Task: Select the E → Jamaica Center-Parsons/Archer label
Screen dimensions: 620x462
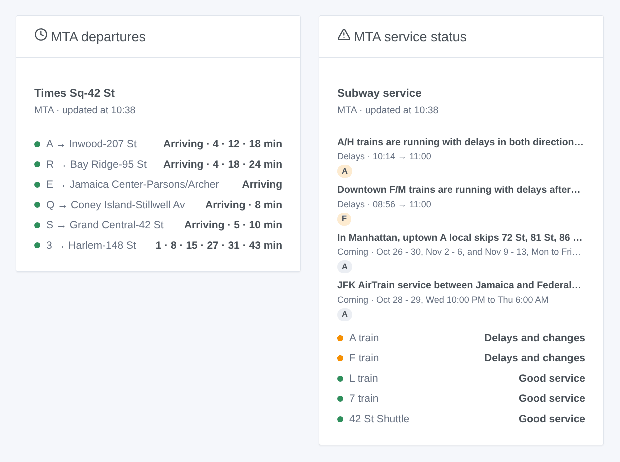Action: click(x=133, y=185)
